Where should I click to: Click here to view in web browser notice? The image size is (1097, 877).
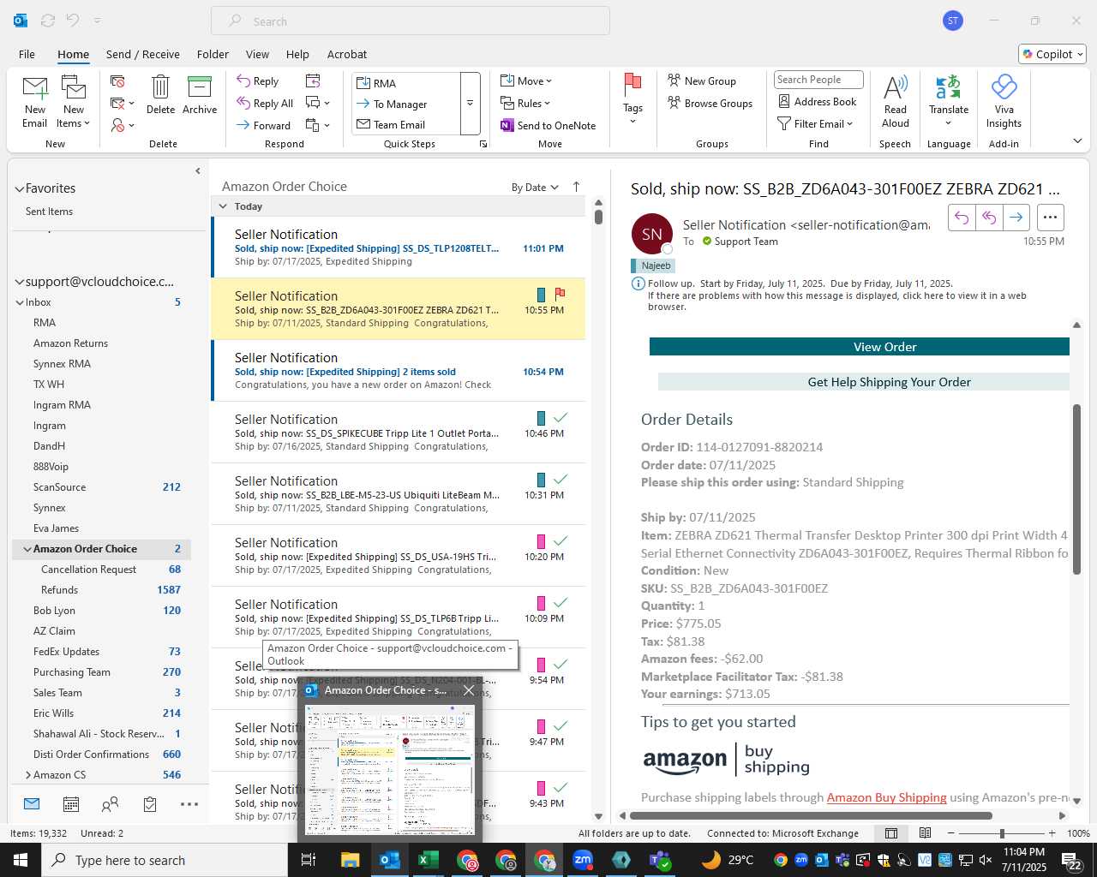click(837, 301)
